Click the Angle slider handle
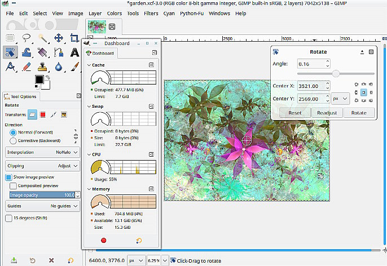 point(336,74)
